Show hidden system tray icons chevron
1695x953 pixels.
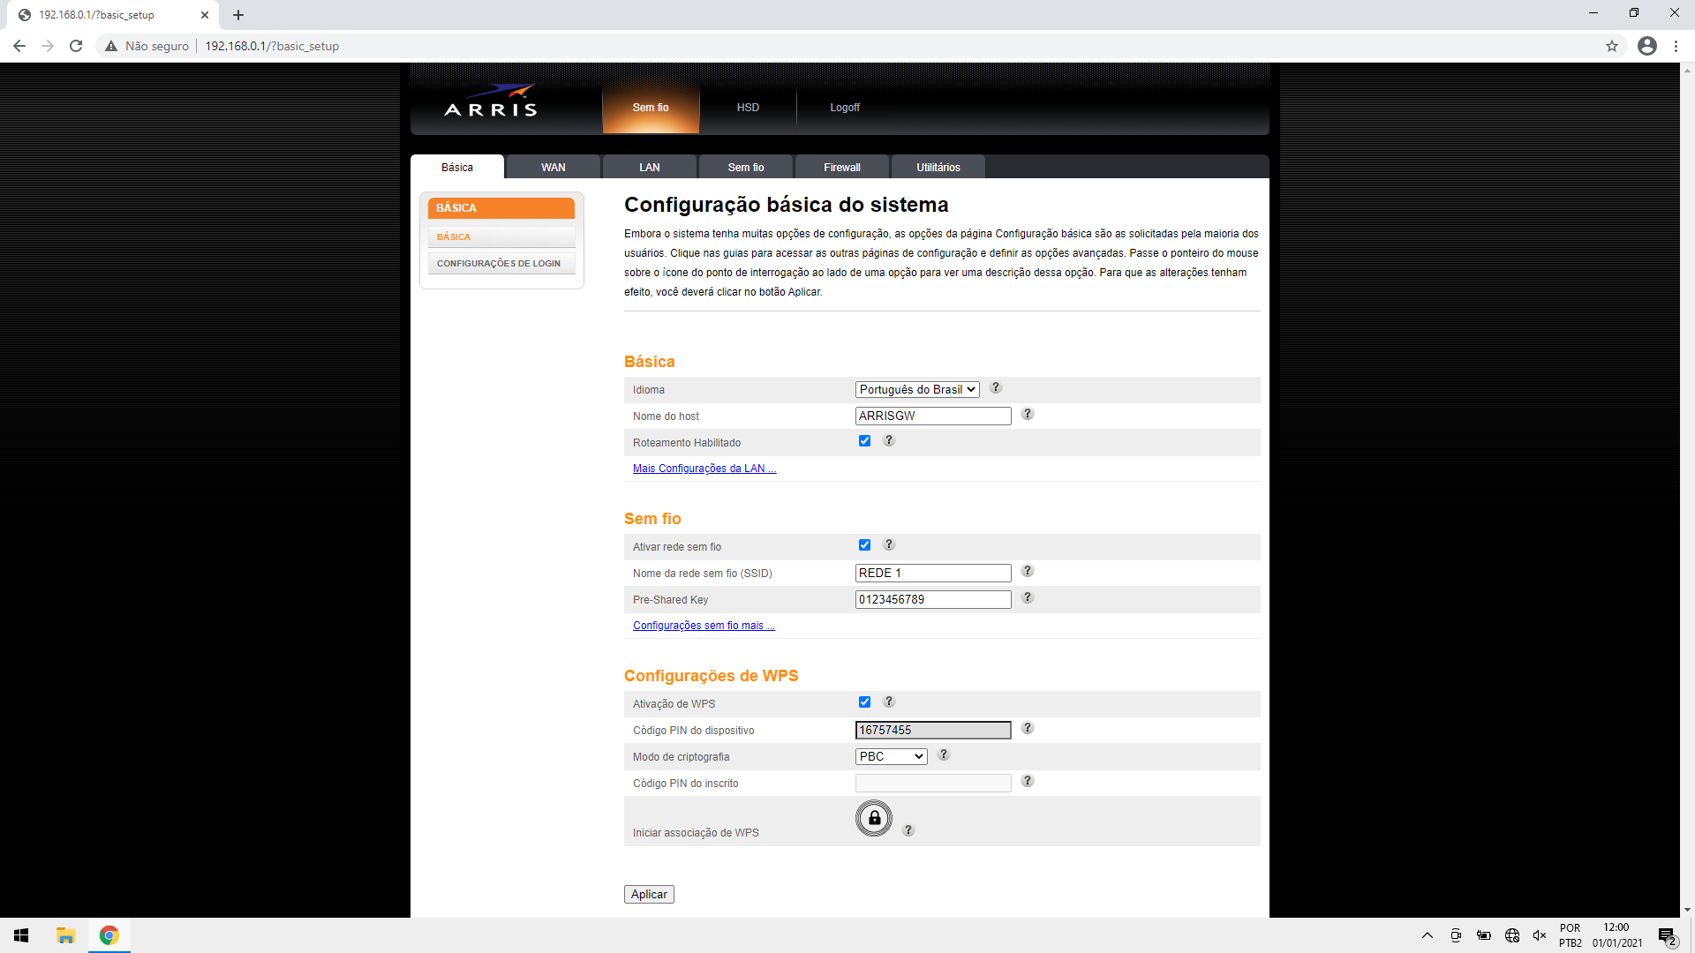(1428, 935)
